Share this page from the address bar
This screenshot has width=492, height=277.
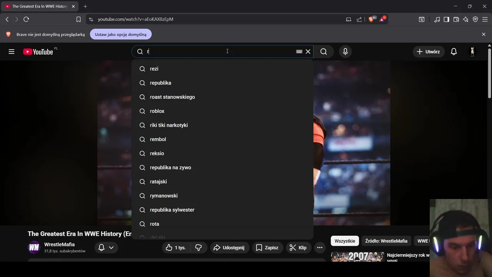coord(359,19)
